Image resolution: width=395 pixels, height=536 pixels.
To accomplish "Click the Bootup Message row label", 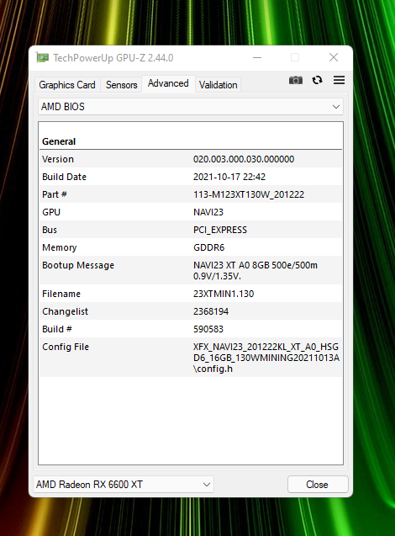I will click(x=78, y=265).
